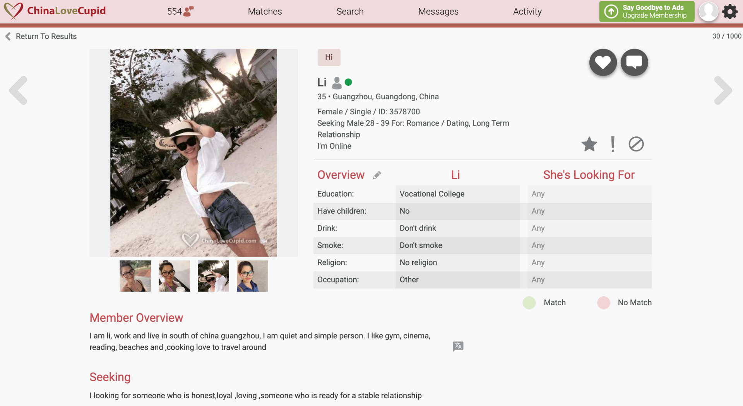Viewport: 743px width, 406px height.
Task: Click the ChinaLoveCupid heart logo
Action: tap(13, 11)
